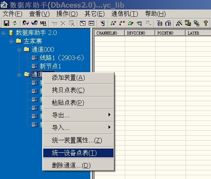
Task: Select tree item 线路1（2903-6）
Action: coord(62,58)
